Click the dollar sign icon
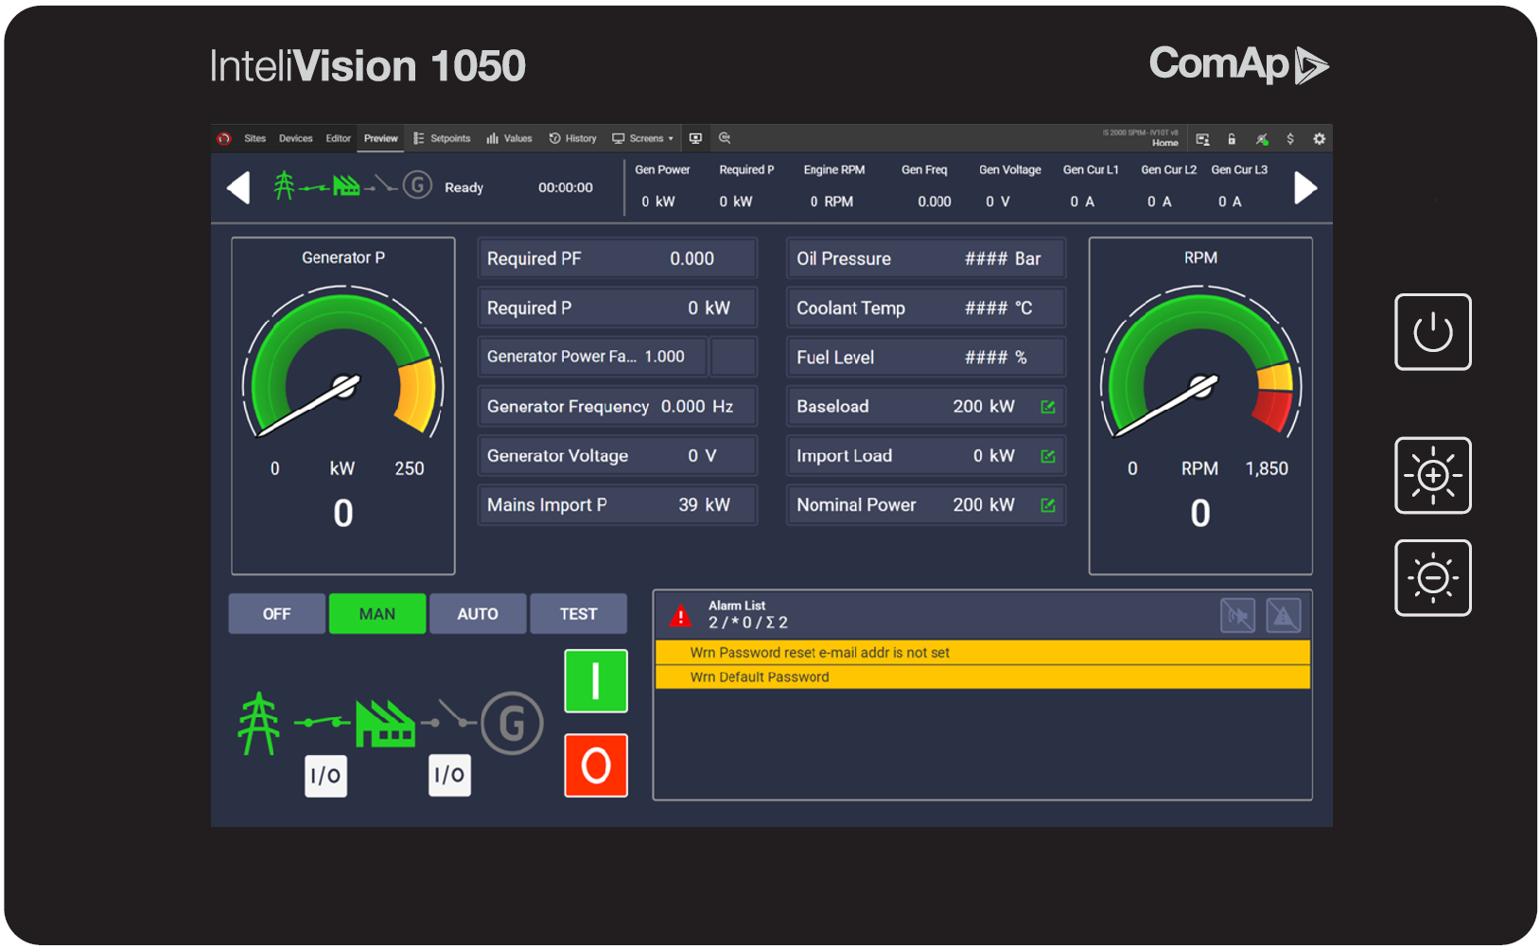 [1290, 139]
